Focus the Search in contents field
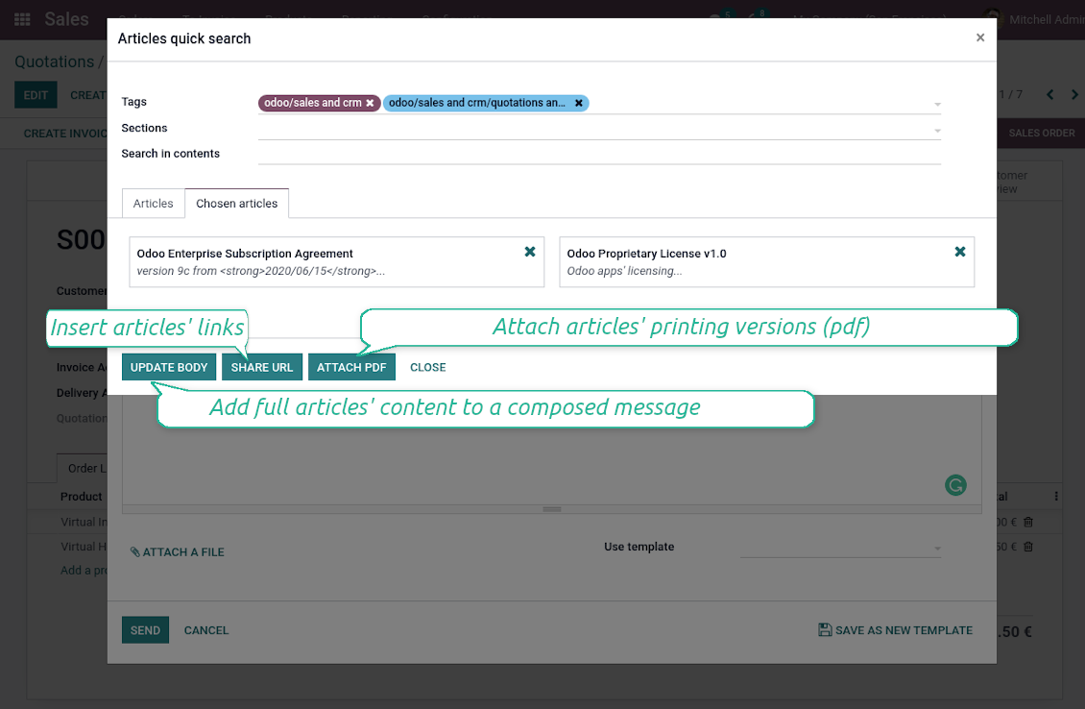 (x=599, y=154)
